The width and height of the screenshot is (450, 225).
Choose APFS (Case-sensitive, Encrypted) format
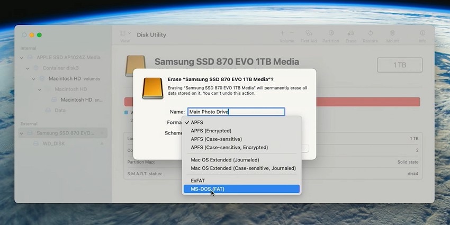point(241,148)
